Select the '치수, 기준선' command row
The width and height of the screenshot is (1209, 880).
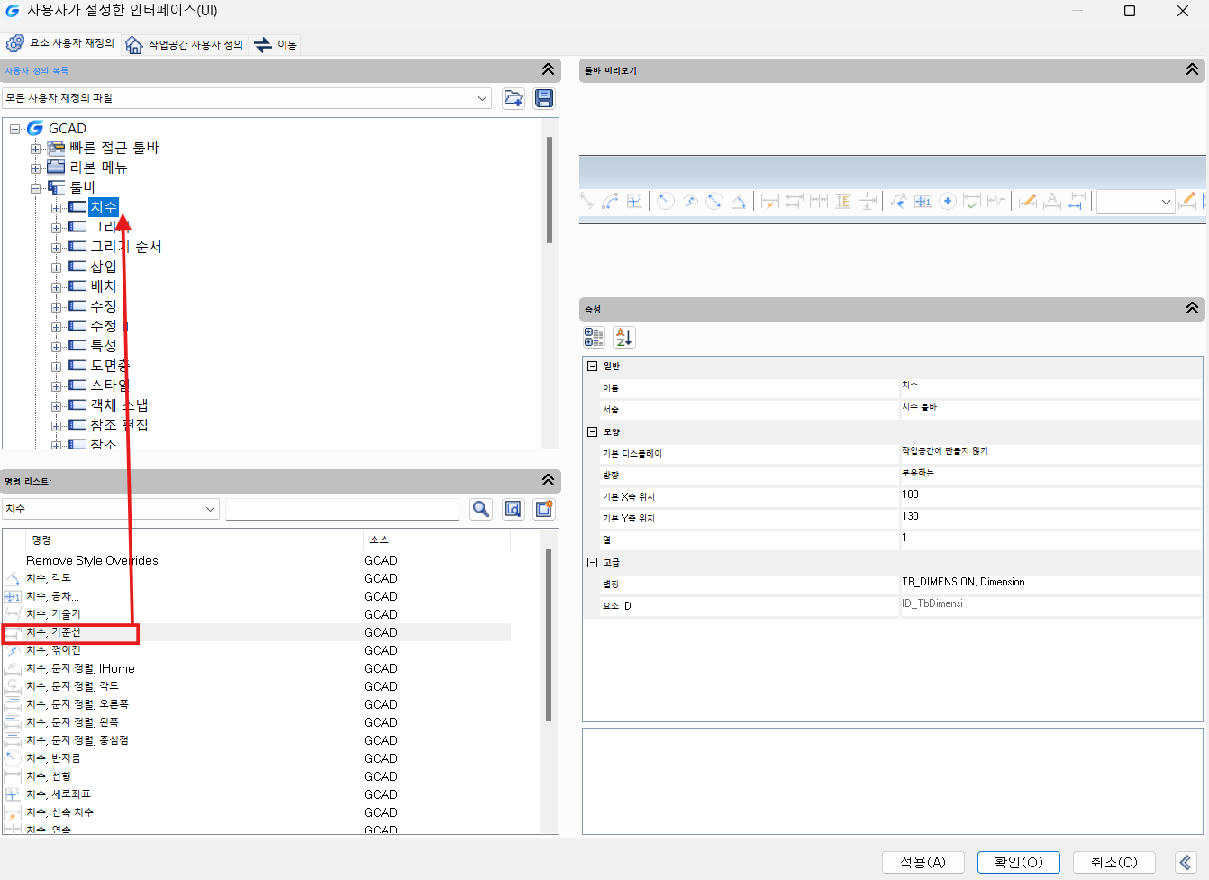coord(257,632)
